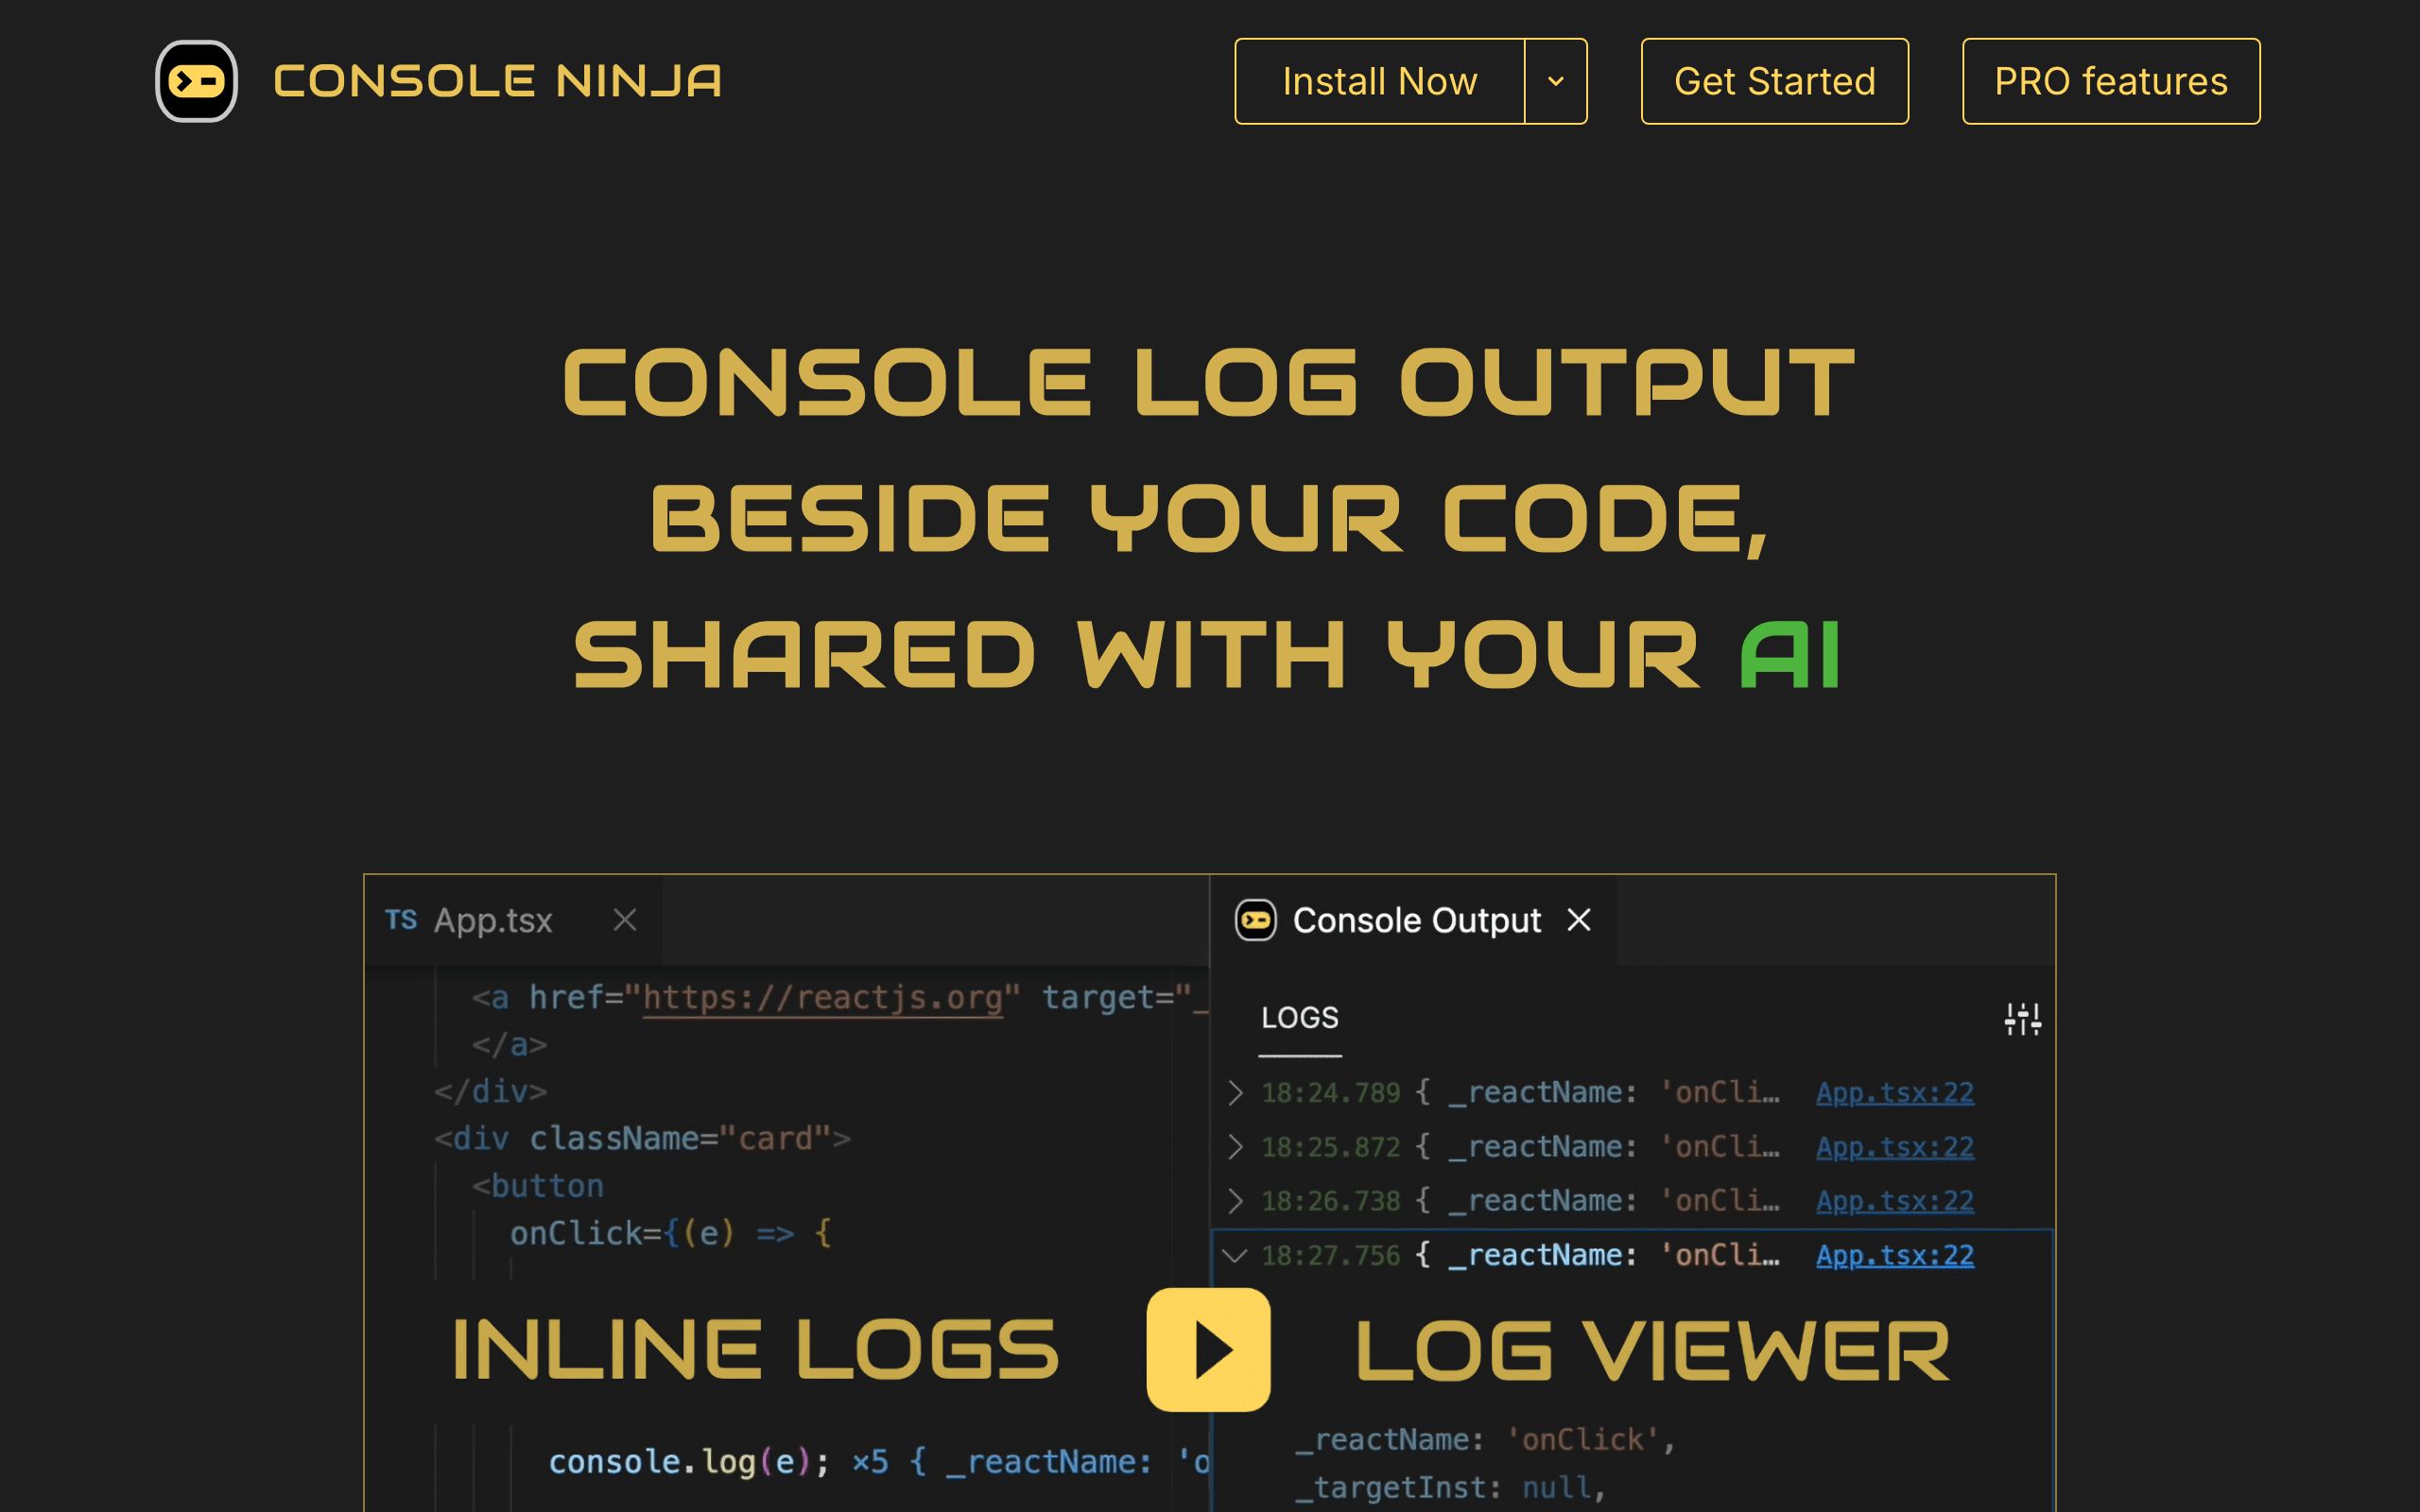Select the Console Output tab

(x=1416, y=920)
